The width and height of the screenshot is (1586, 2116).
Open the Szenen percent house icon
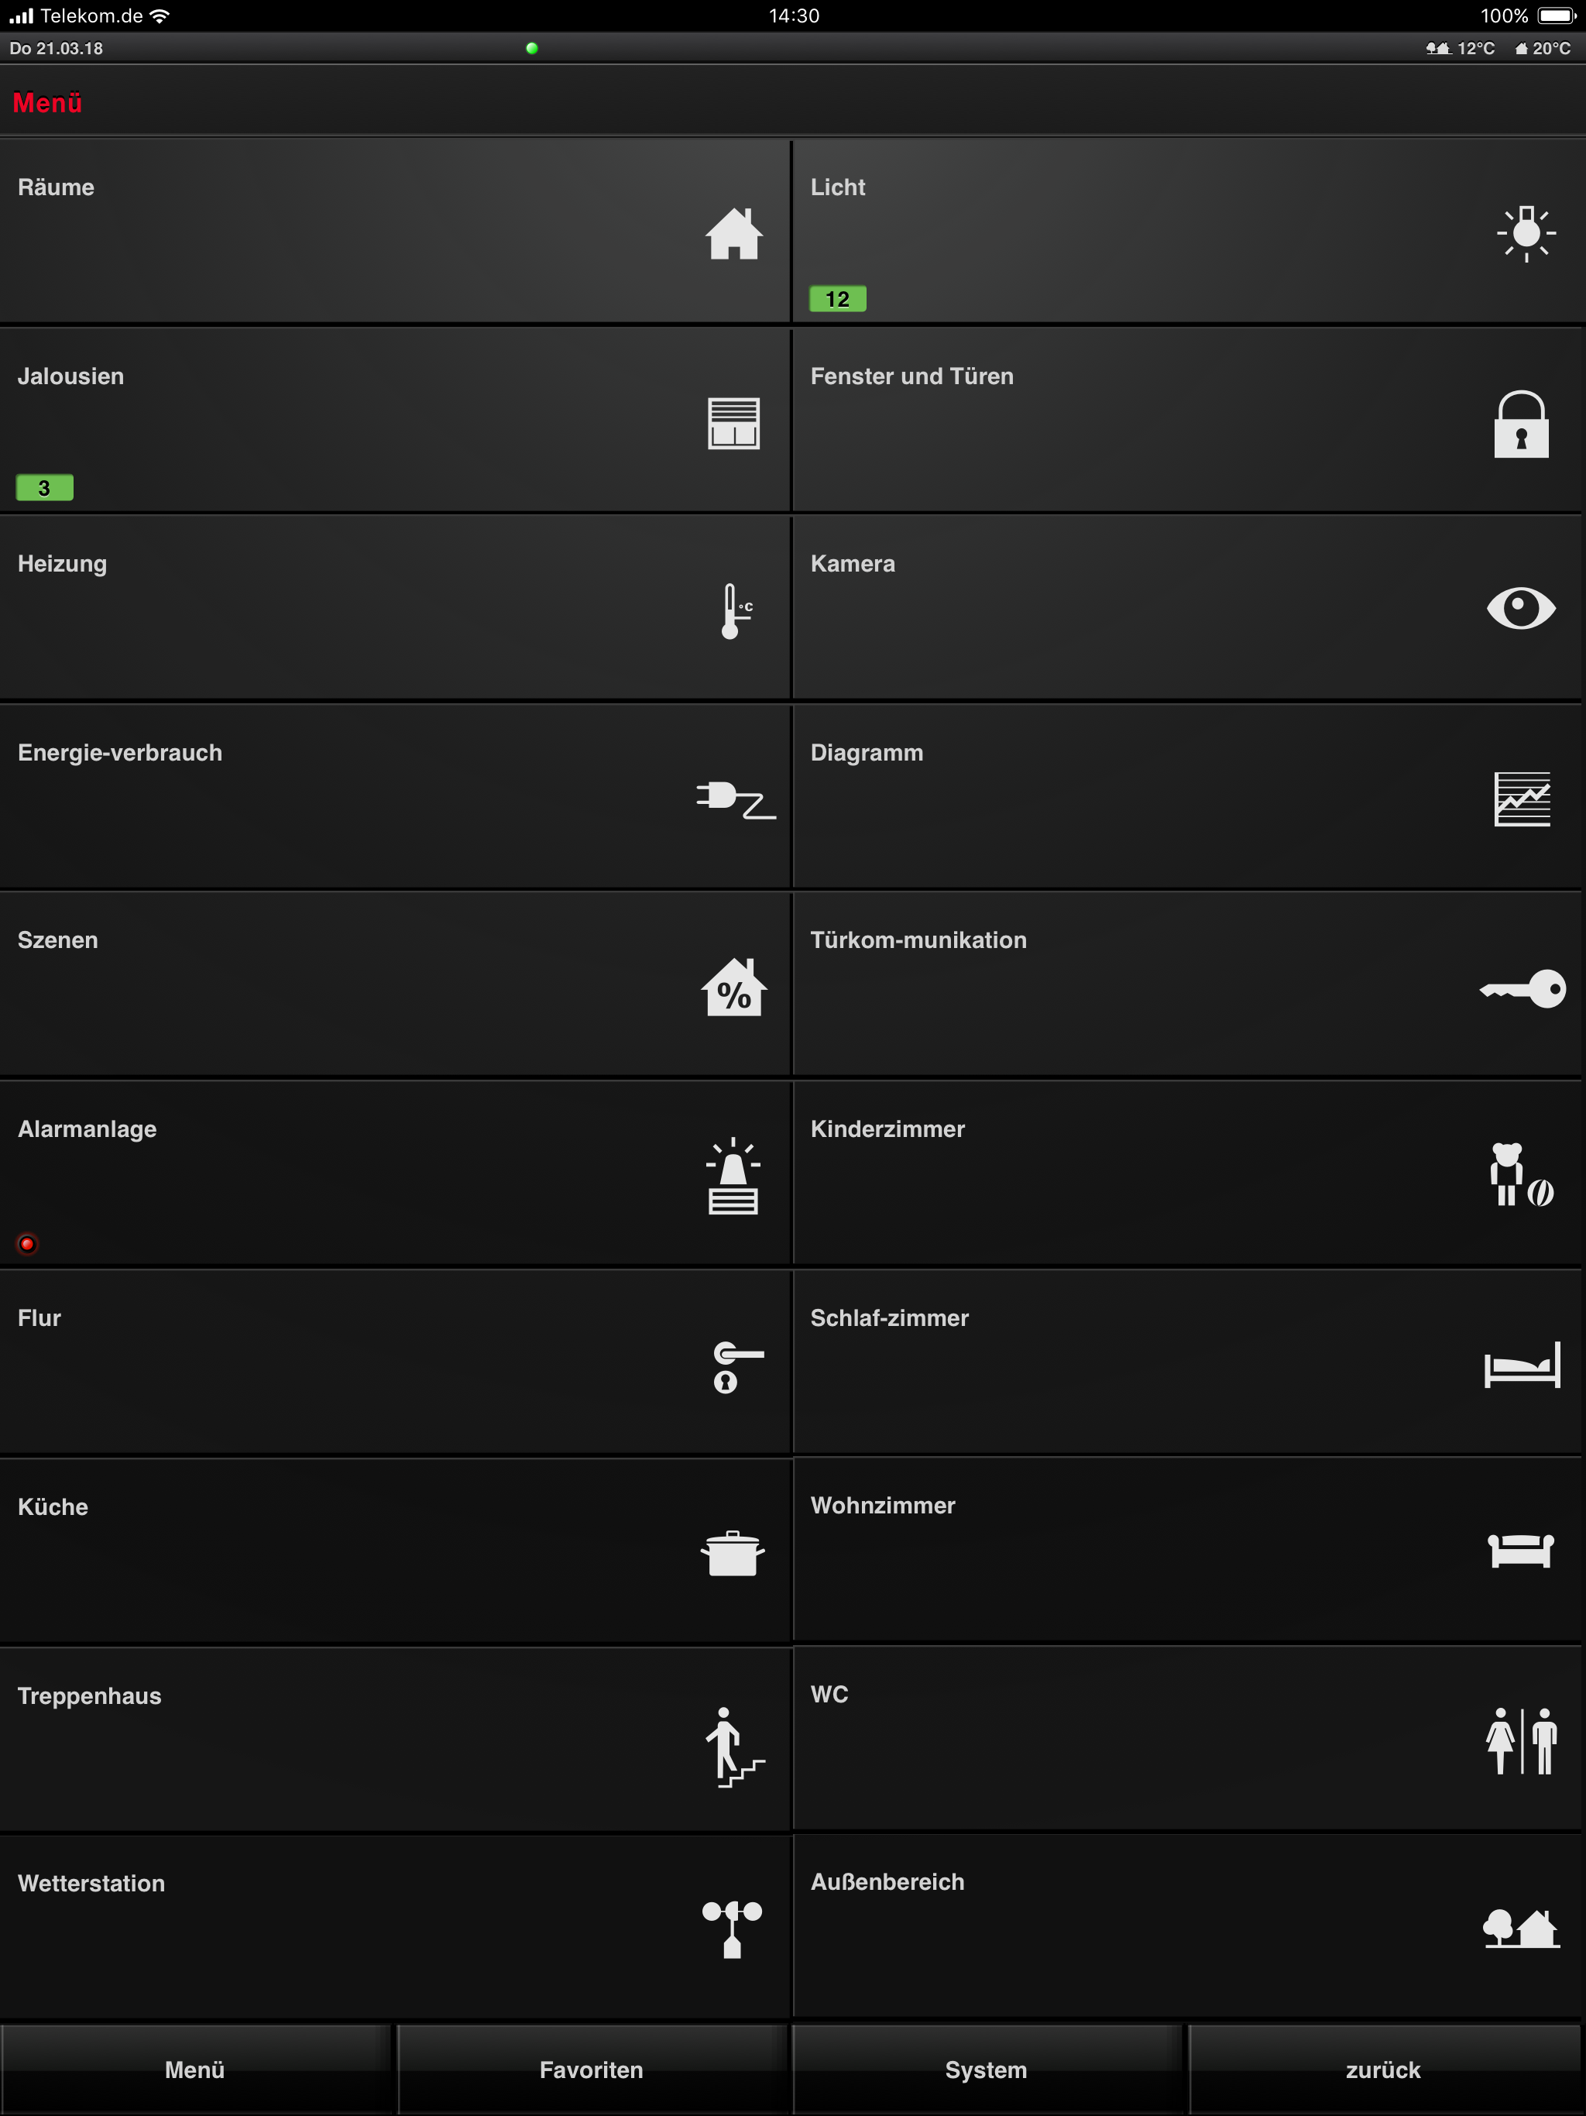click(733, 988)
